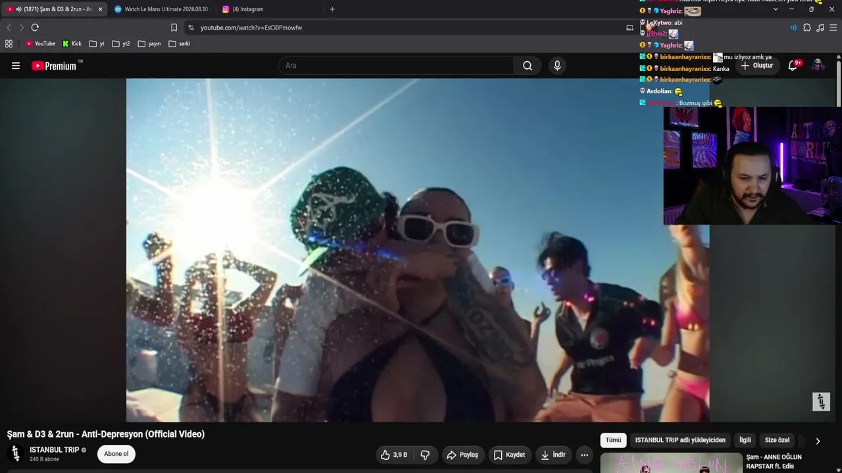Show the tab search dropdown chevron
The image size is (842, 473).
tap(776, 9)
